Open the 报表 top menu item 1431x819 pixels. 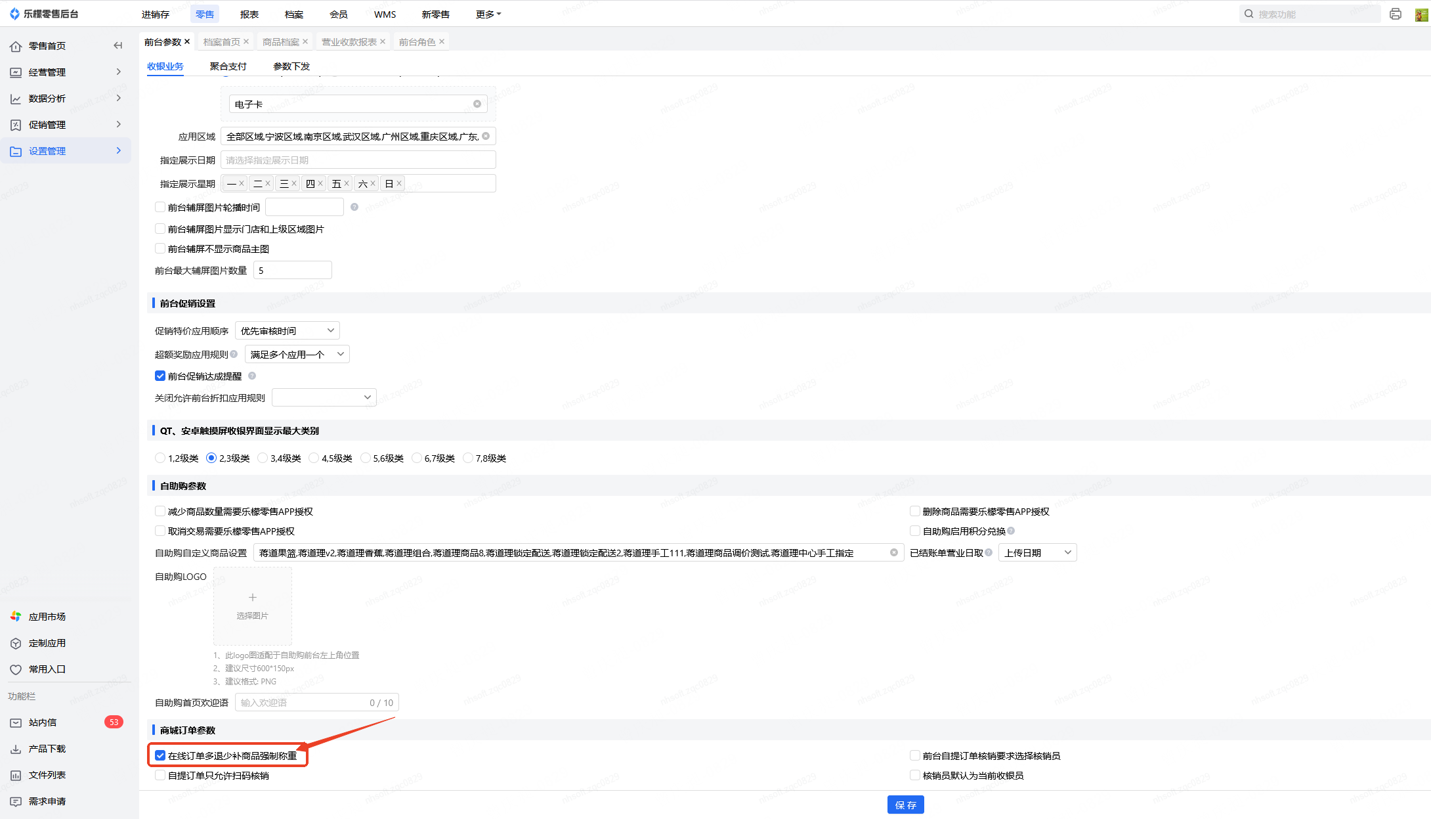click(249, 14)
